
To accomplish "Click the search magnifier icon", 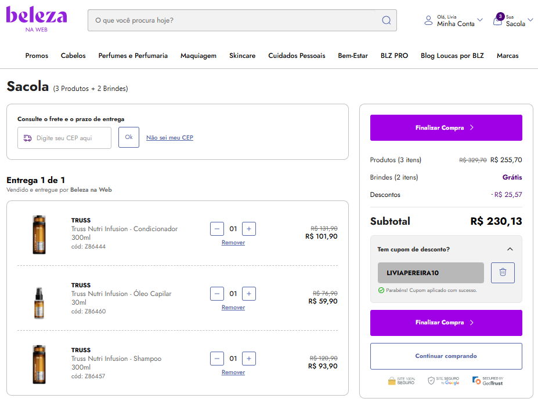I will coord(387,20).
